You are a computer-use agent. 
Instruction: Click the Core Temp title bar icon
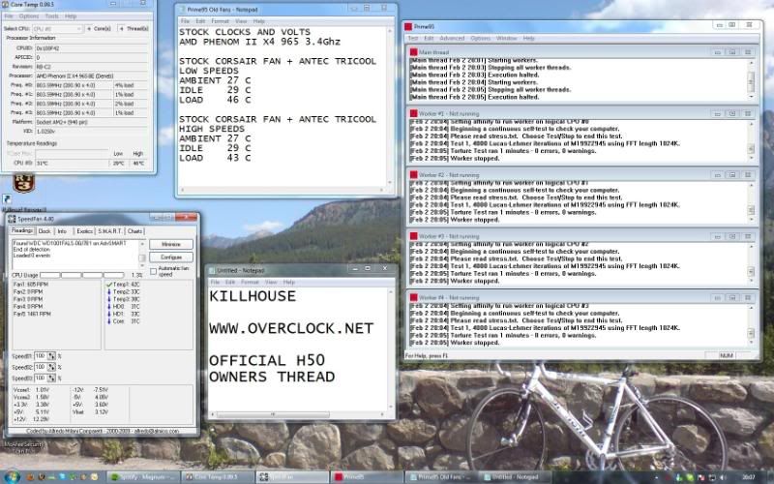[x=5, y=5]
